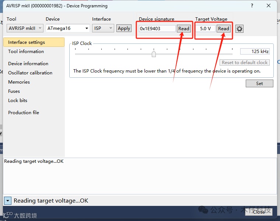
Task: Open the Interface dropdown showing ISP
Action: tap(103, 28)
